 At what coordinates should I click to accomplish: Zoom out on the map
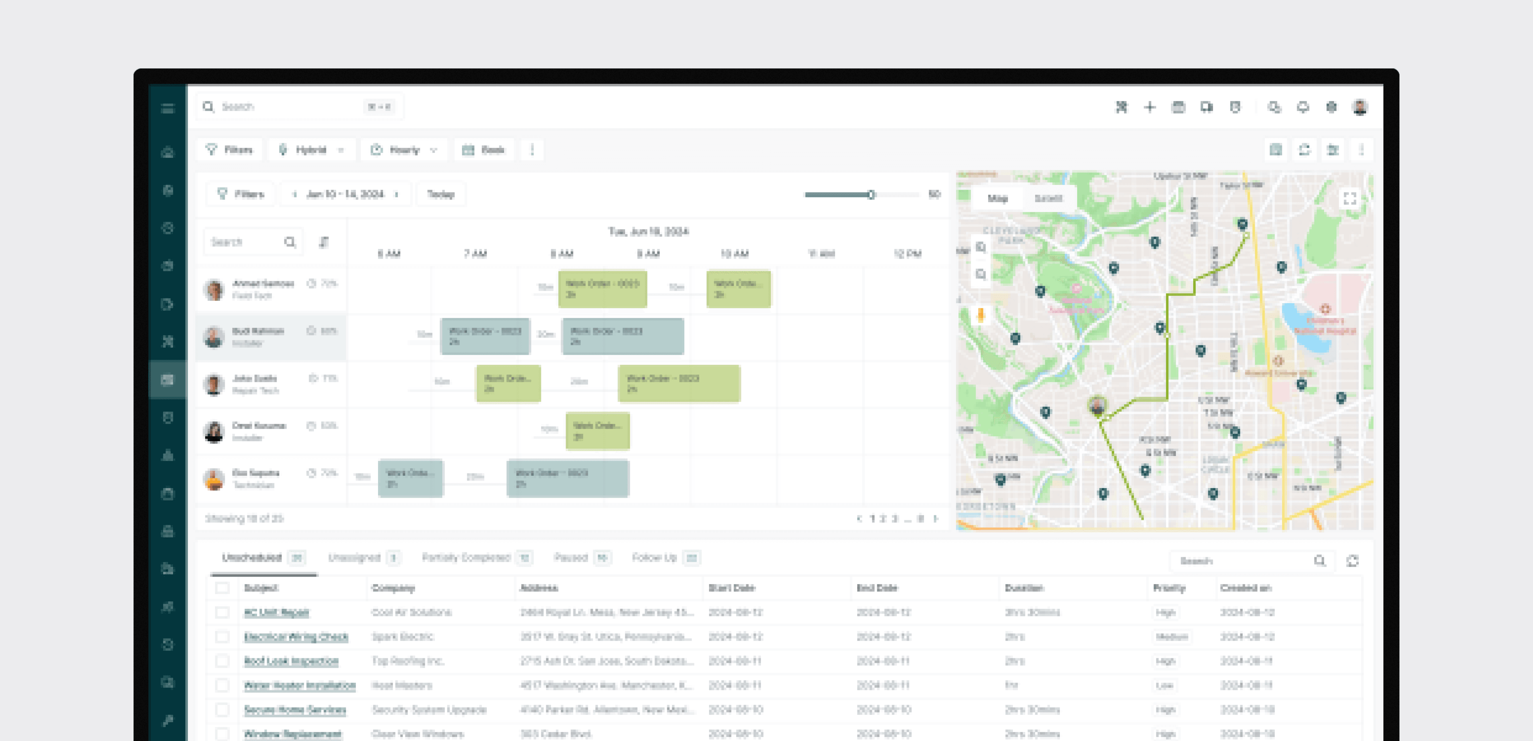coord(981,274)
